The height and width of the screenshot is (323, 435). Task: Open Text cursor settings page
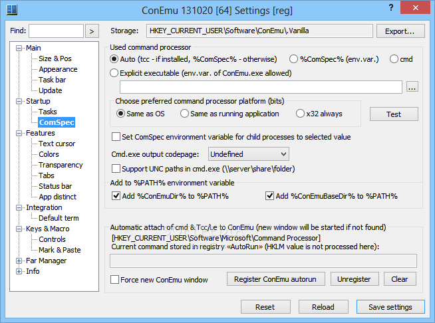coord(57,144)
